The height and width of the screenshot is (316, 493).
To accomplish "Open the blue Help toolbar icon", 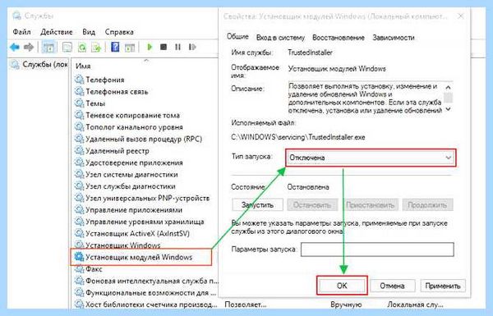I will (x=115, y=47).
